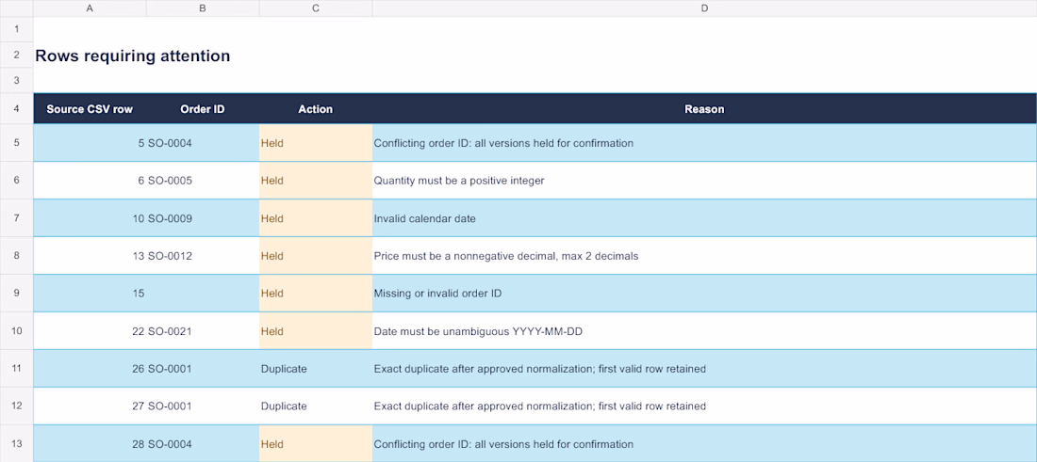Select column D header

point(704,8)
